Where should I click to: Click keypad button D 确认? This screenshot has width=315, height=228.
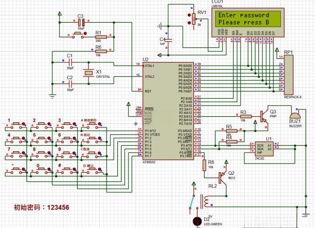click(92, 171)
